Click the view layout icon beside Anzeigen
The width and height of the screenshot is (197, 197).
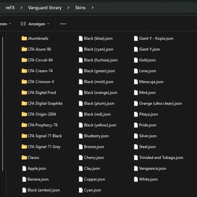(23, 24)
